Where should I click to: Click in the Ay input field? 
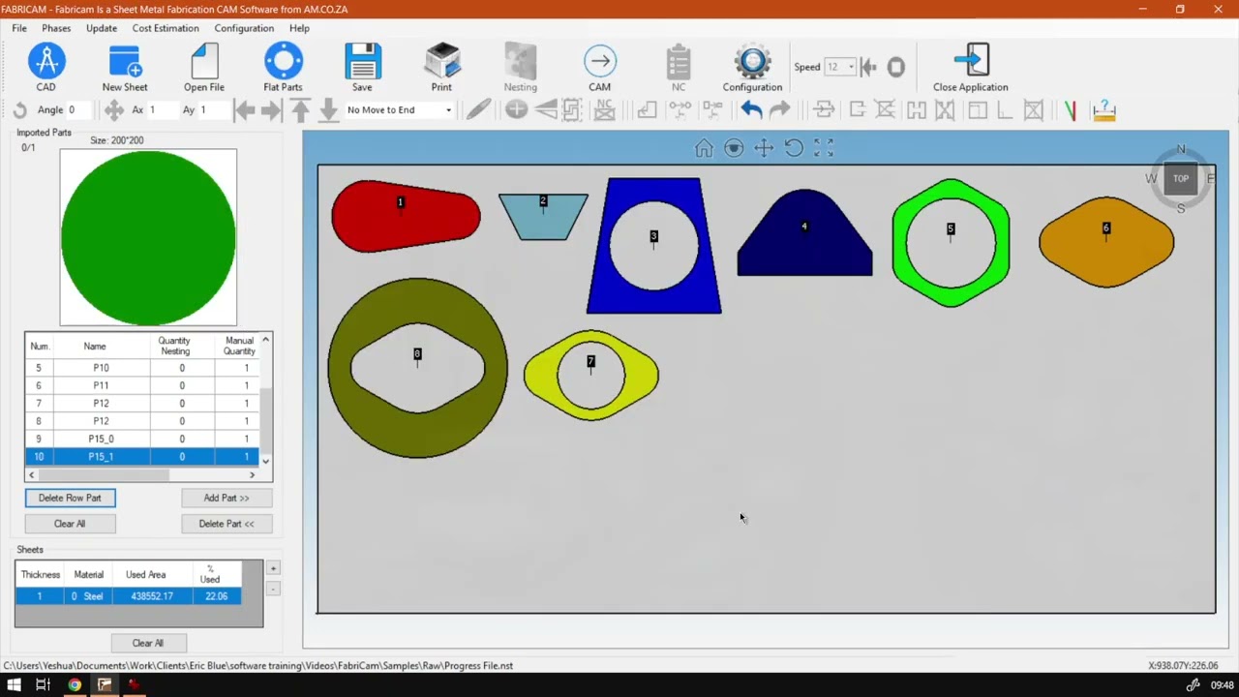(212, 110)
